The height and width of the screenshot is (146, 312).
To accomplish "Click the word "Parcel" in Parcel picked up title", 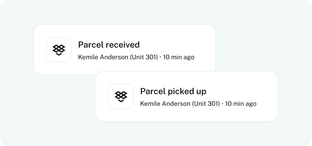I will click(152, 91).
